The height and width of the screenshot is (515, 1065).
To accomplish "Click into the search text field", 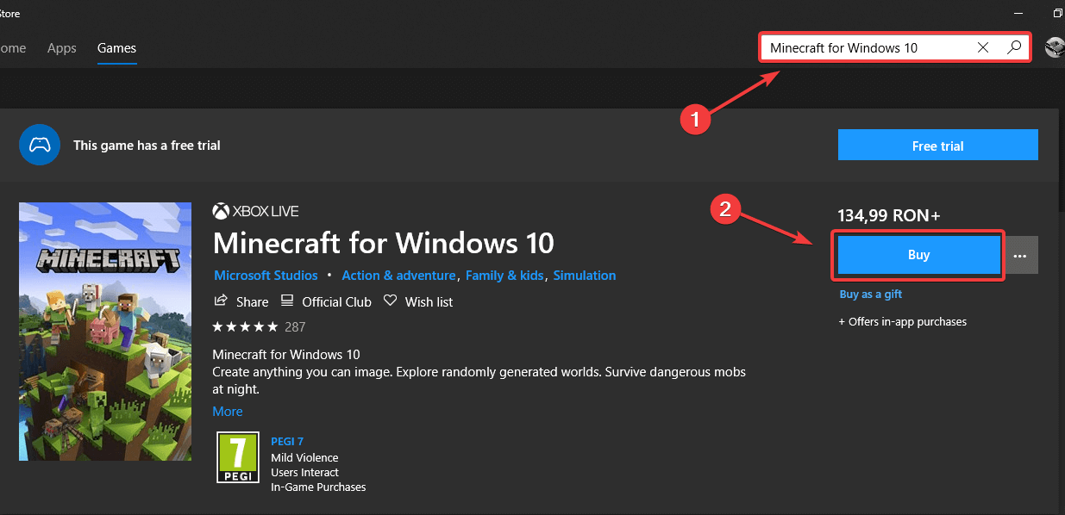I will coord(862,47).
